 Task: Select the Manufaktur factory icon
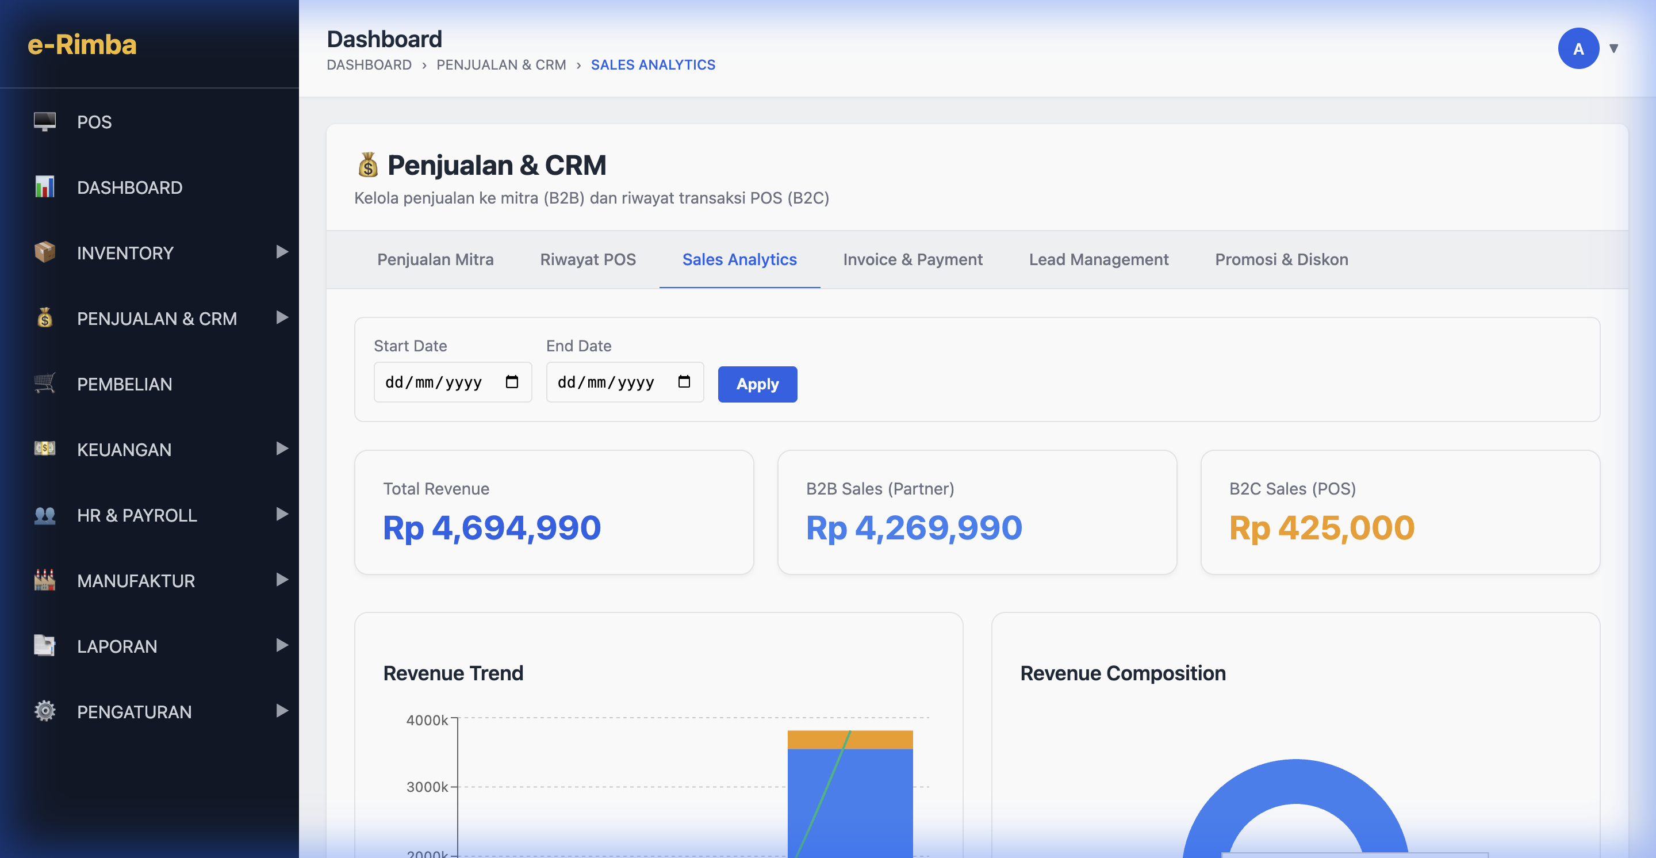[44, 580]
